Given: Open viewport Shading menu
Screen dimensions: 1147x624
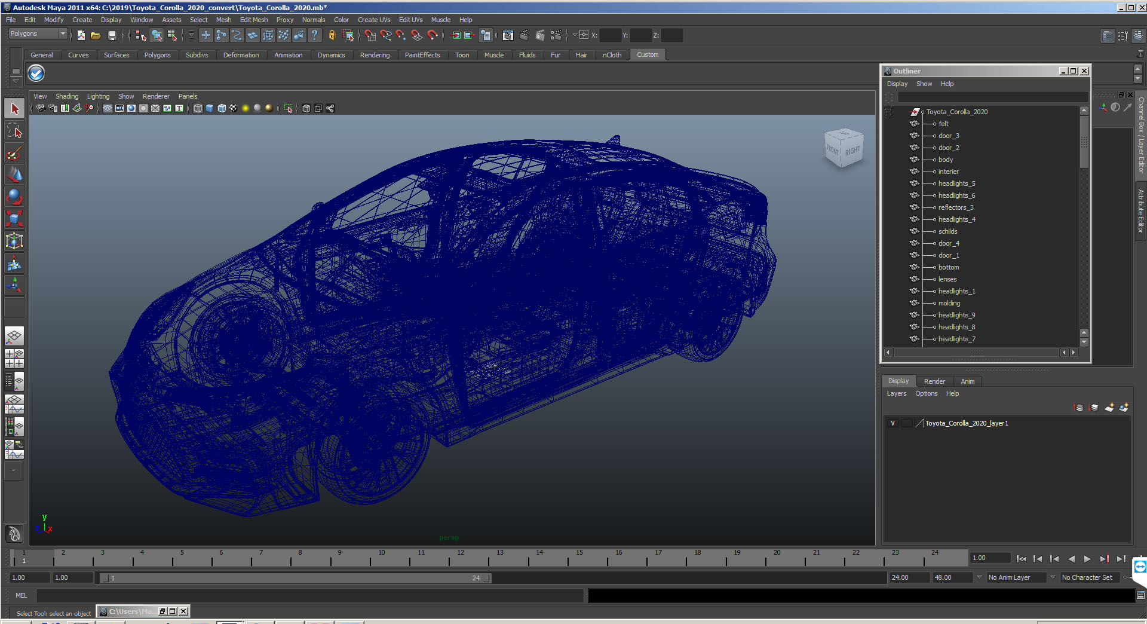Looking at the screenshot, I should [x=67, y=96].
